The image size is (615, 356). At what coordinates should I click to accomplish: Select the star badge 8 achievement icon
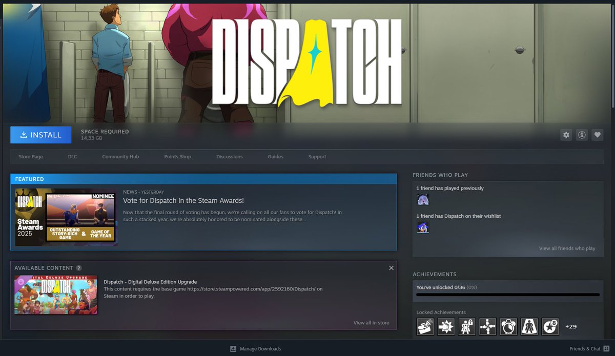[549, 326]
